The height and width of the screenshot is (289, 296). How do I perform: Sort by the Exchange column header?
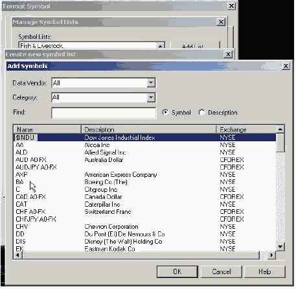tap(246, 130)
